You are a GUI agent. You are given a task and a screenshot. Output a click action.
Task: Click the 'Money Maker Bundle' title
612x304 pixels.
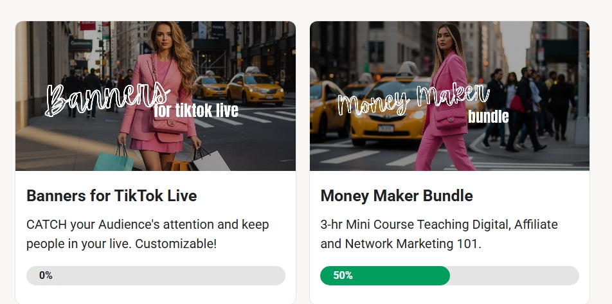(x=397, y=195)
